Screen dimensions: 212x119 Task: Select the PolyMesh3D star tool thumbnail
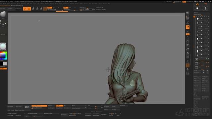[197, 9]
